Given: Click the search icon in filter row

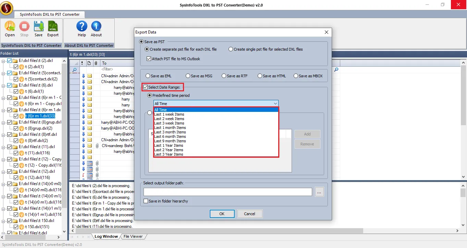Looking at the screenshot, I should point(75,69).
